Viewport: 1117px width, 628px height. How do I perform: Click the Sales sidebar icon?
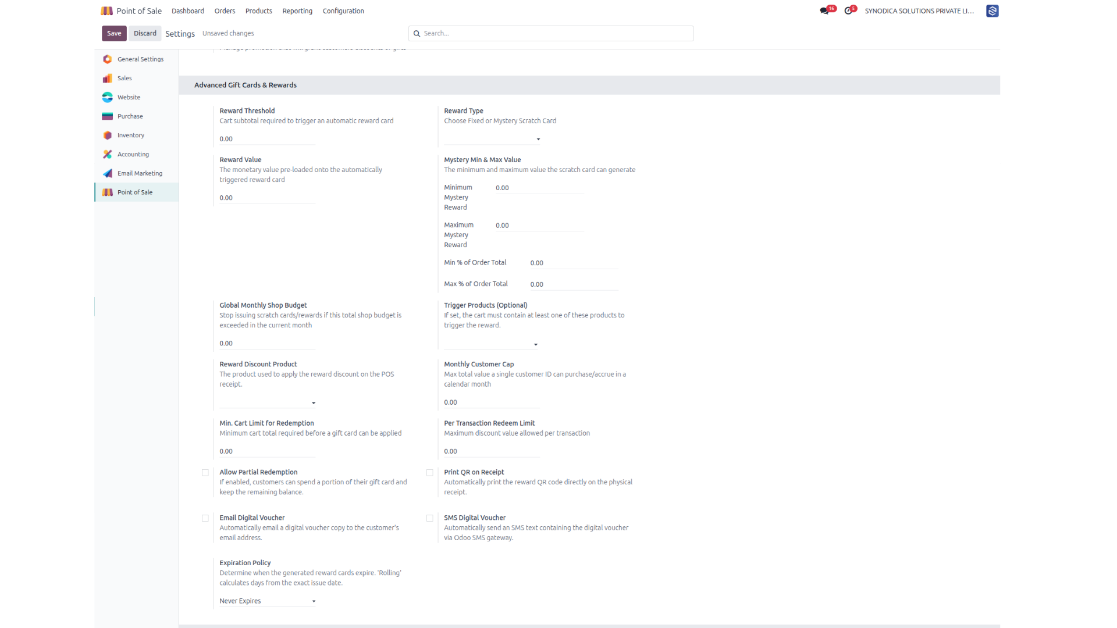coord(107,78)
